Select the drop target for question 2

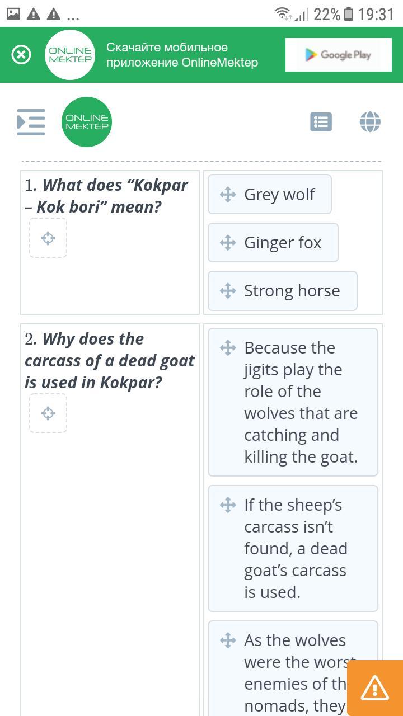pyautogui.click(x=48, y=413)
